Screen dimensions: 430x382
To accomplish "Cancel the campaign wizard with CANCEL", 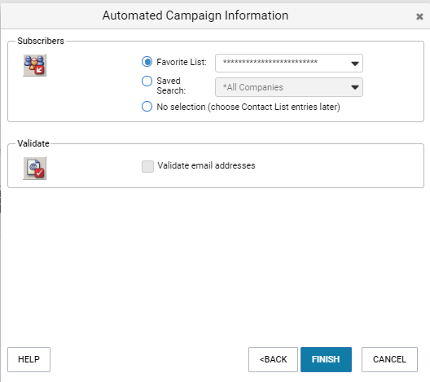I will coord(389,359).
